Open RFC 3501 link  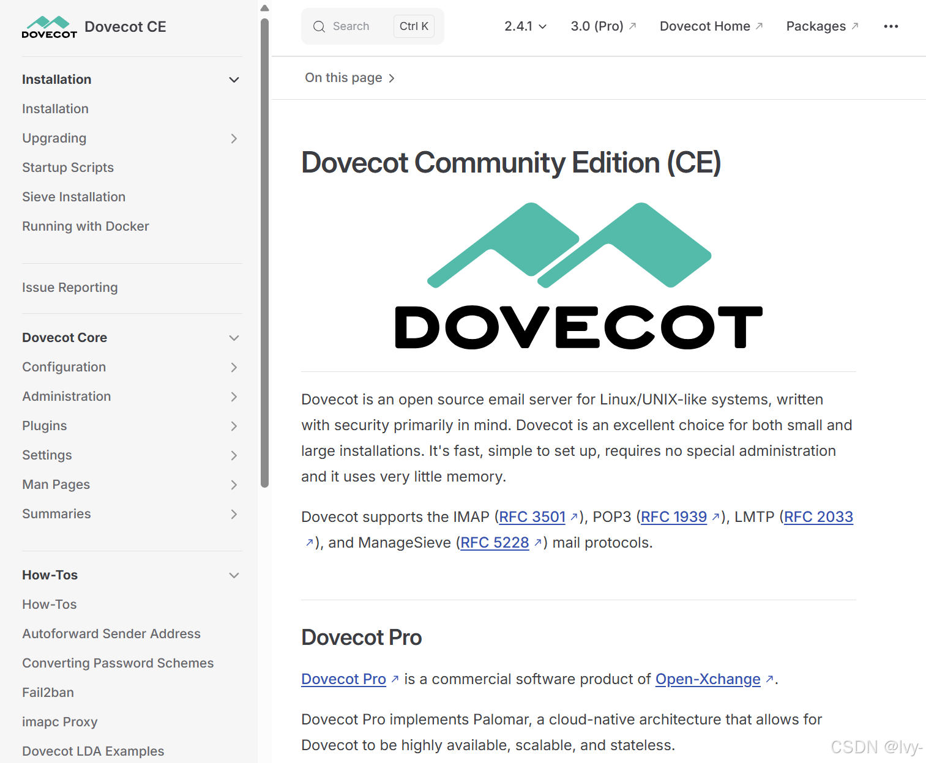[x=532, y=517]
